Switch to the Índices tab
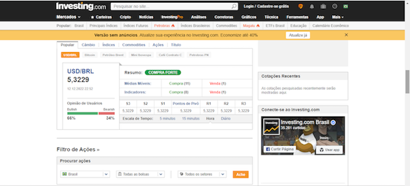The width and height of the screenshot is (410, 186). click(109, 45)
